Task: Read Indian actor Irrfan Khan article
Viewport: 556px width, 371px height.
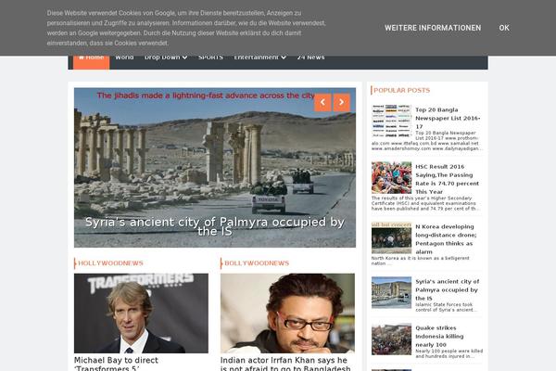Action: coord(285,364)
